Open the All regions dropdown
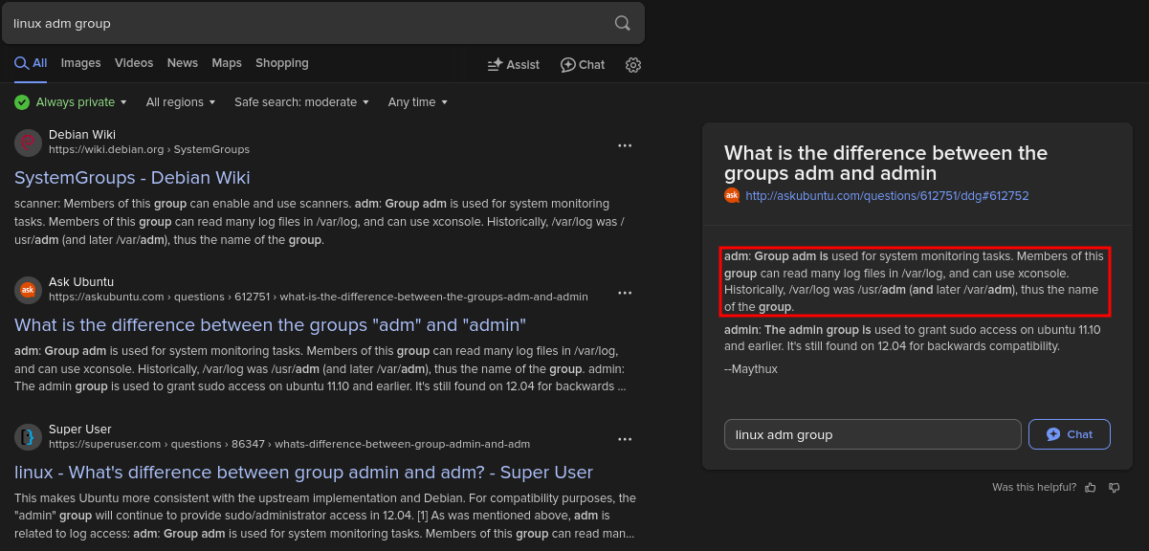The width and height of the screenshot is (1149, 551). tap(181, 102)
